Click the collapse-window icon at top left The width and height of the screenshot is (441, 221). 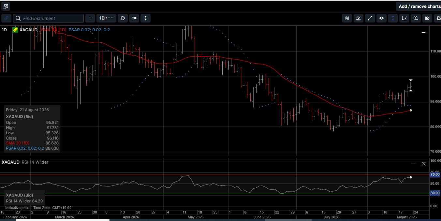coord(6,6)
